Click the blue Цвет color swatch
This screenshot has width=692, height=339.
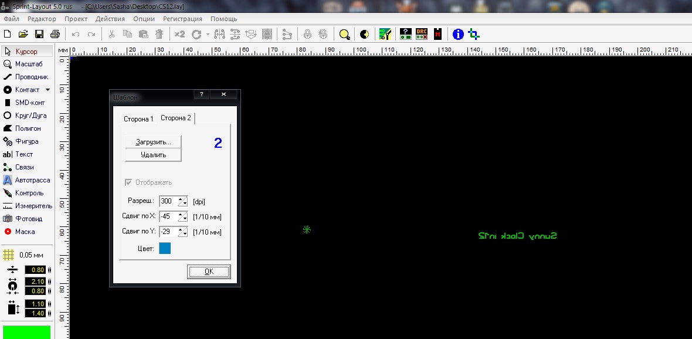pos(165,249)
